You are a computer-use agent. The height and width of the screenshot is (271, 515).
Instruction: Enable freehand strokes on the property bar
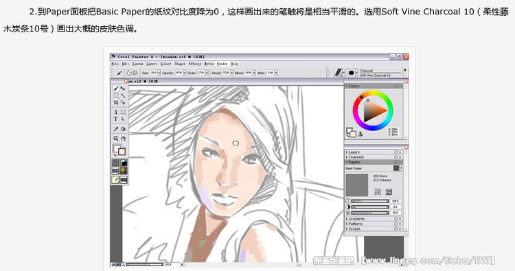(130, 73)
